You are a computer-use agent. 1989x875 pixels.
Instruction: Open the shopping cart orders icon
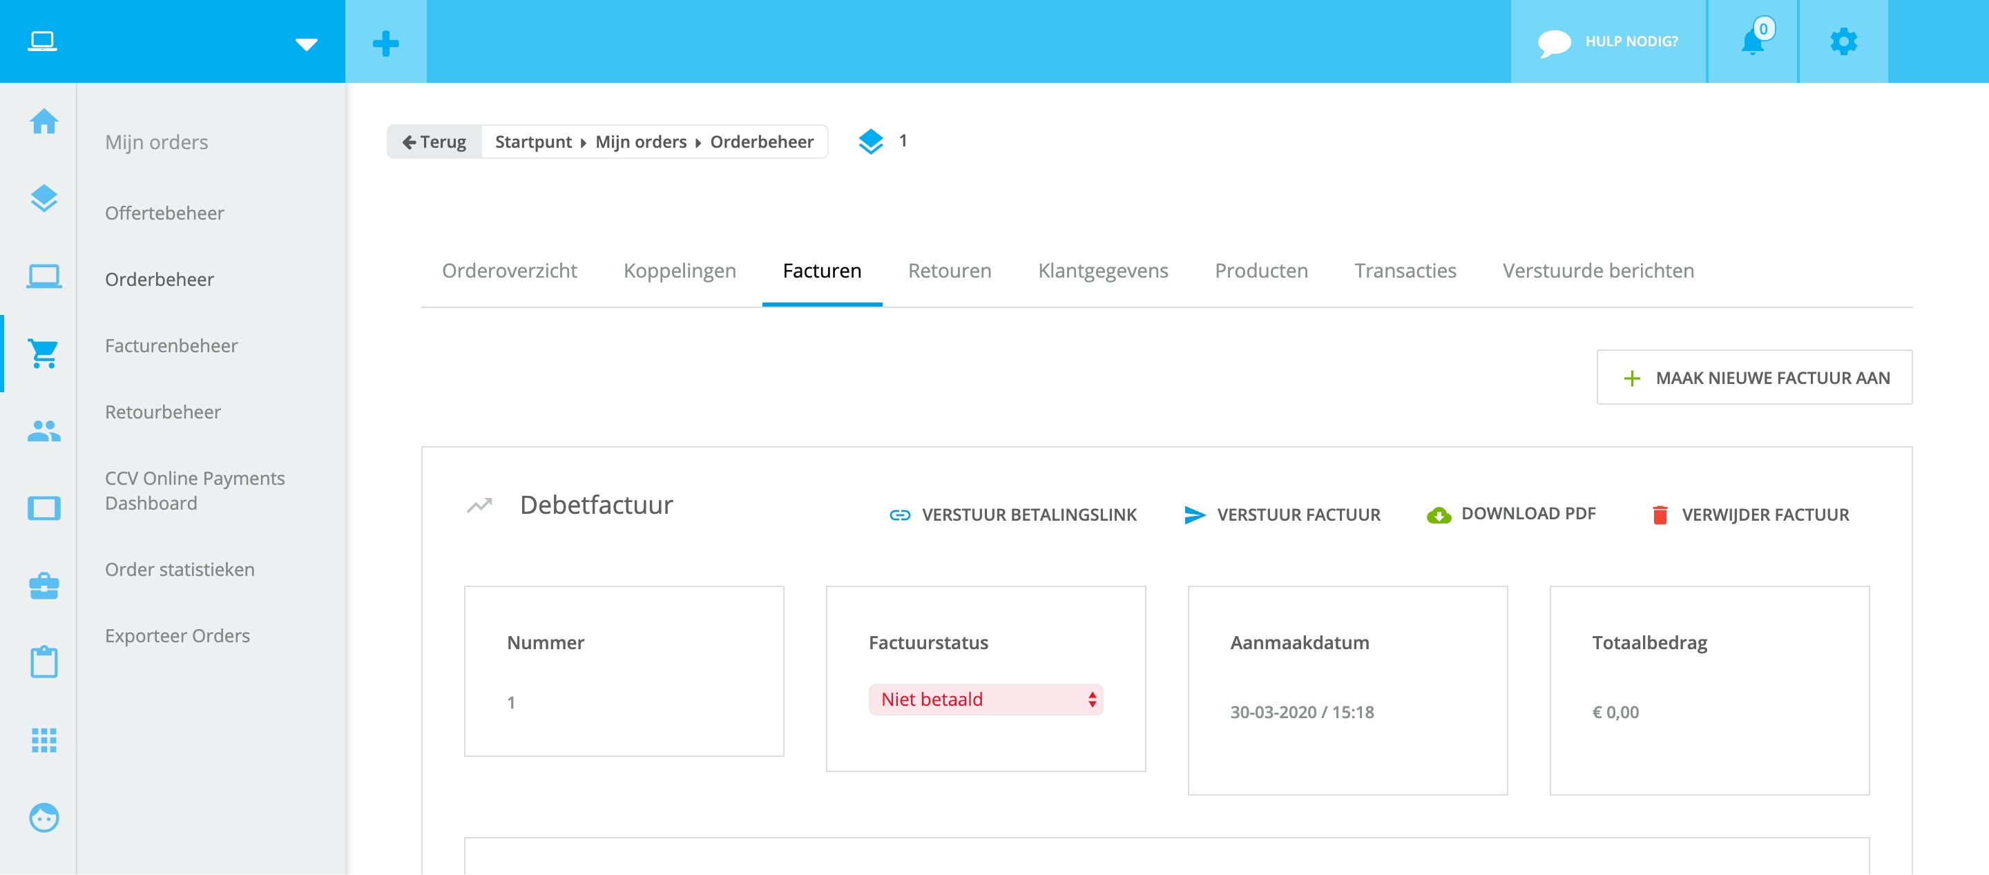point(44,353)
